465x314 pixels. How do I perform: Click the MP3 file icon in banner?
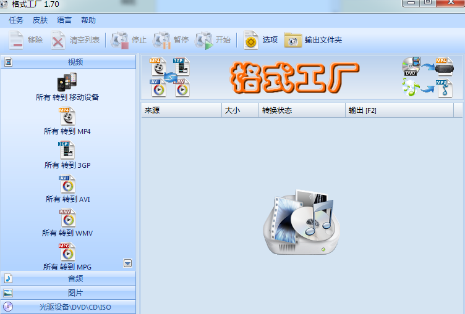click(x=444, y=88)
